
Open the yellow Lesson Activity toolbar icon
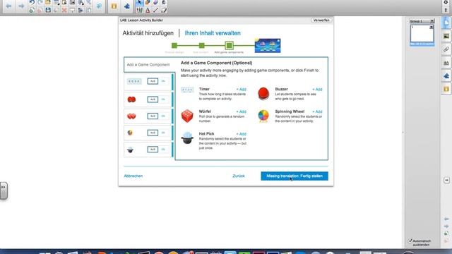pos(114,6)
